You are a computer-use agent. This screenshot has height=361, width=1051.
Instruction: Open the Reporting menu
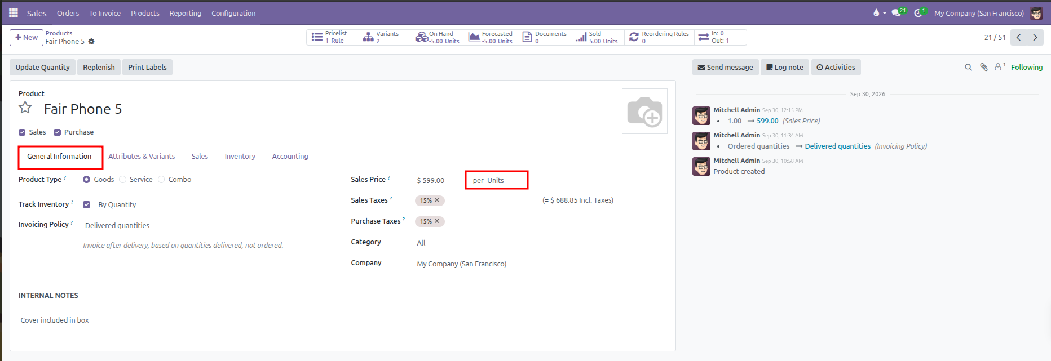185,13
